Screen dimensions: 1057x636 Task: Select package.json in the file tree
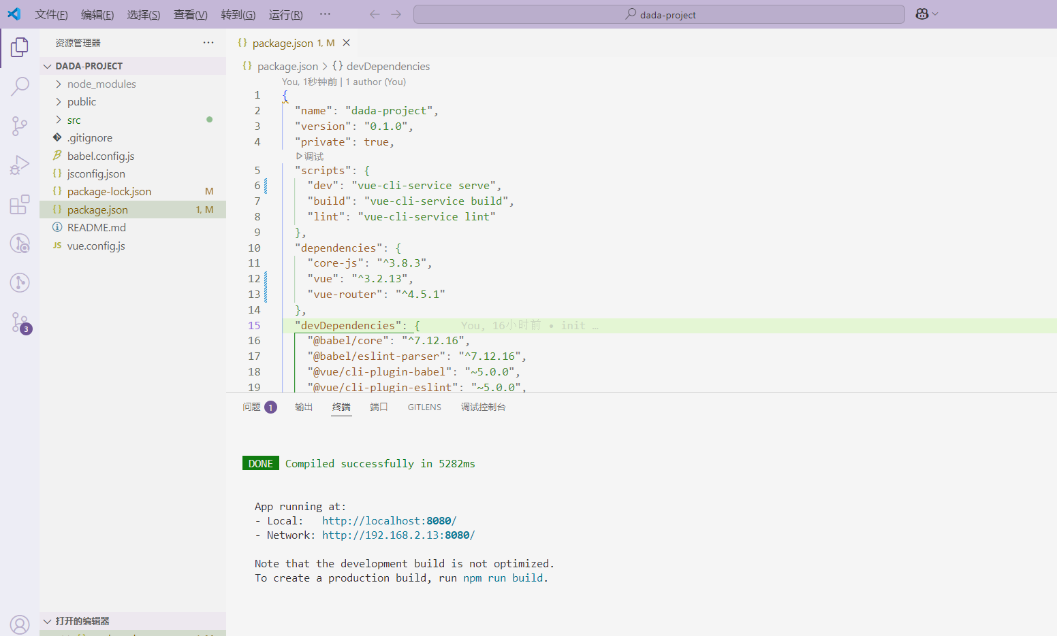tap(133, 210)
